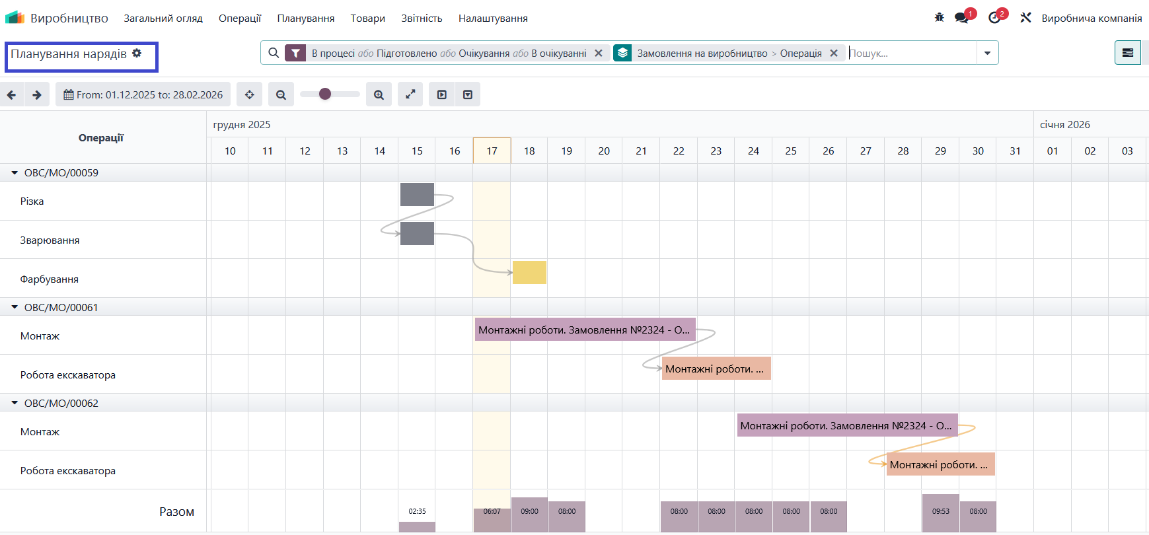Click the Виробнича компанія company switcher
This screenshot has height=535, width=1149.
[x=1092, y=18]
